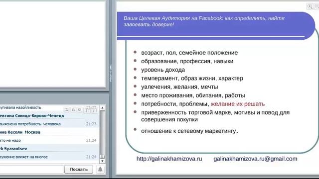319x179 pixels.
Task: Click title line 'завоевать доверие!'
Action: [x=149, y=24]
